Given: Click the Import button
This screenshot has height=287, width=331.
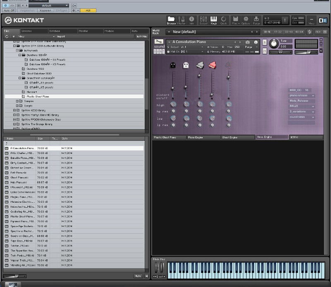Looking at the screenshot, I should point(61,36).
